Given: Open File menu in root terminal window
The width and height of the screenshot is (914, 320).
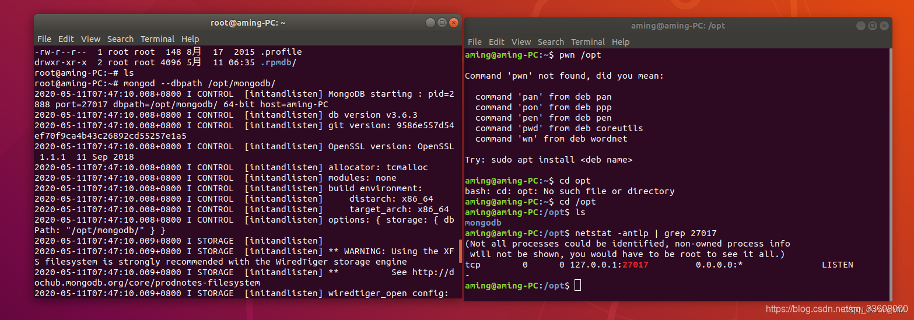Looking at the screenshot, I should click(44, 39).
